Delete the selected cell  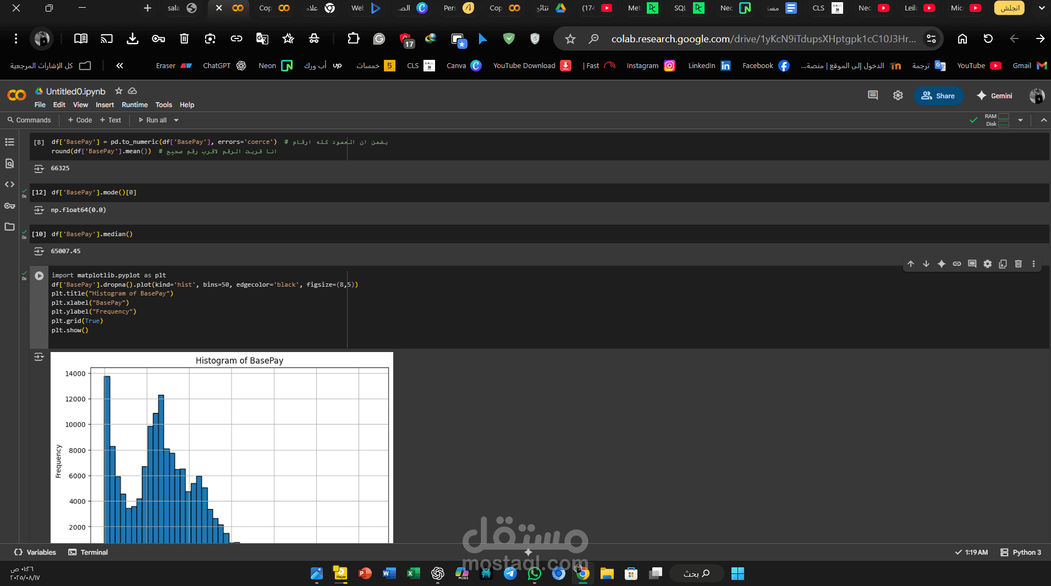point(1018,264)
